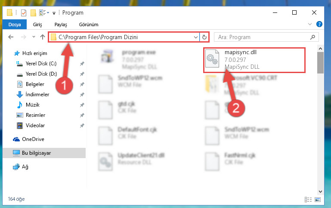Viewport: 331px width, 208px height.
Task: Switch to the Görünüm tab
Action: click(x=89, y=24)
